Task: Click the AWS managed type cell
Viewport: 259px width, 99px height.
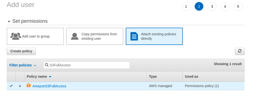Action: pos(161,86)
